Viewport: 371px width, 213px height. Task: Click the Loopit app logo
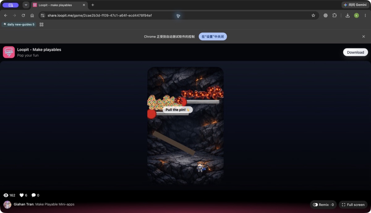click(x=9, y=52)
